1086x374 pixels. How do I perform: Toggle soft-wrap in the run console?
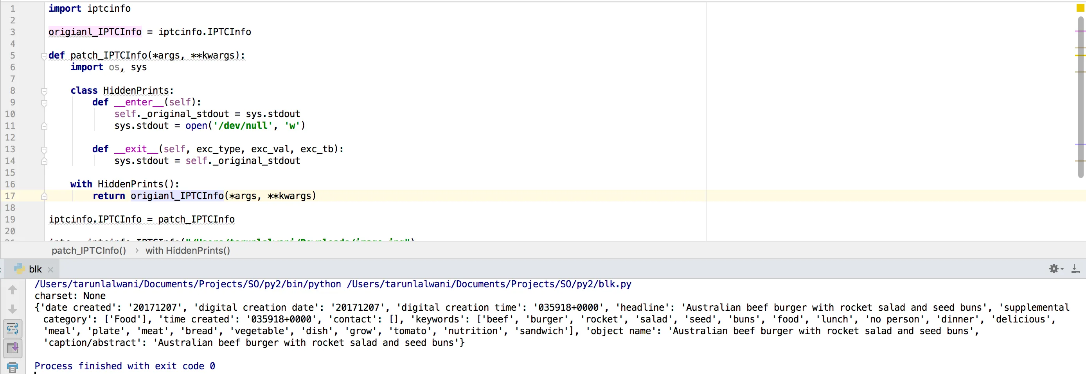pyautogui.click(x=13, y=329)
